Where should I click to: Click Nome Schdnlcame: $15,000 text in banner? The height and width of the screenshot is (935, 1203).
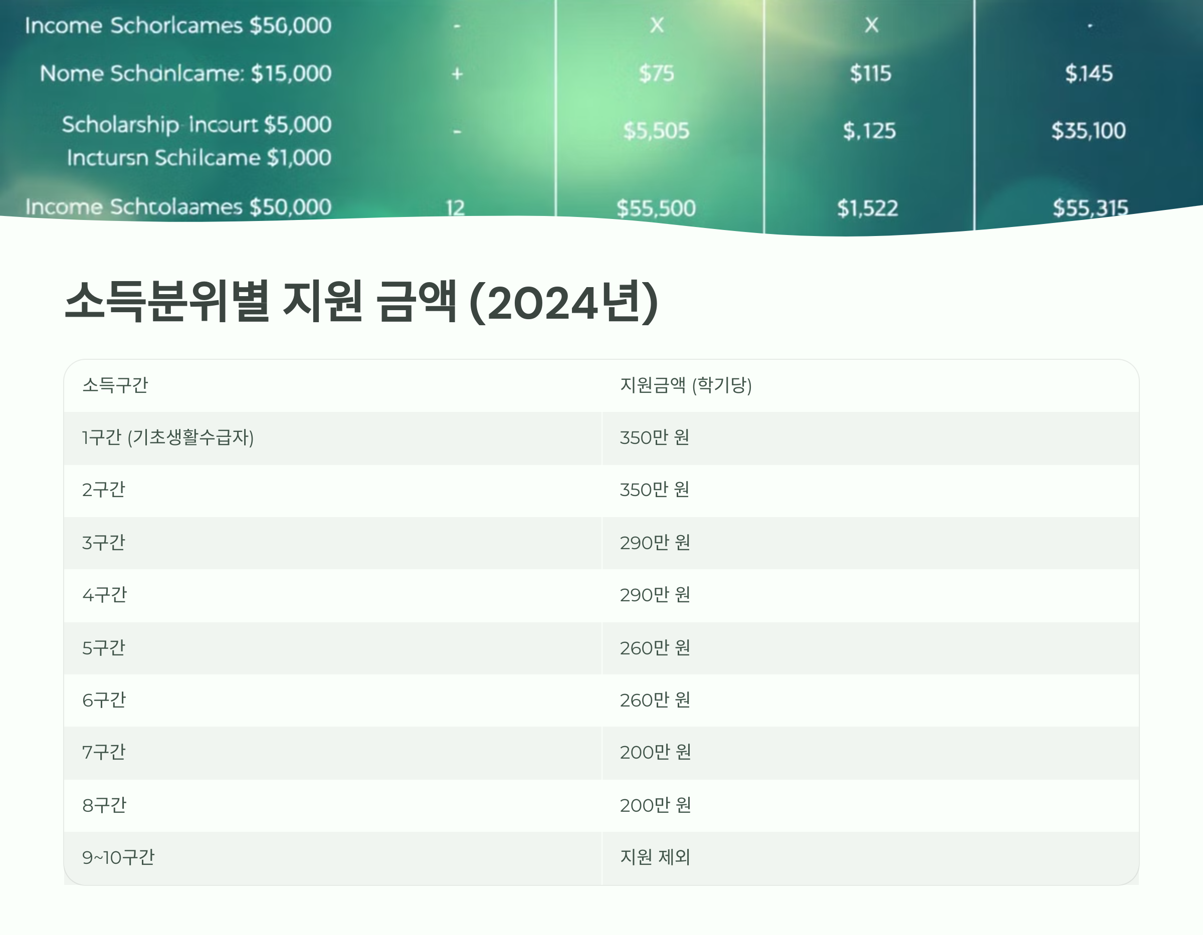(x=185, y=73)
